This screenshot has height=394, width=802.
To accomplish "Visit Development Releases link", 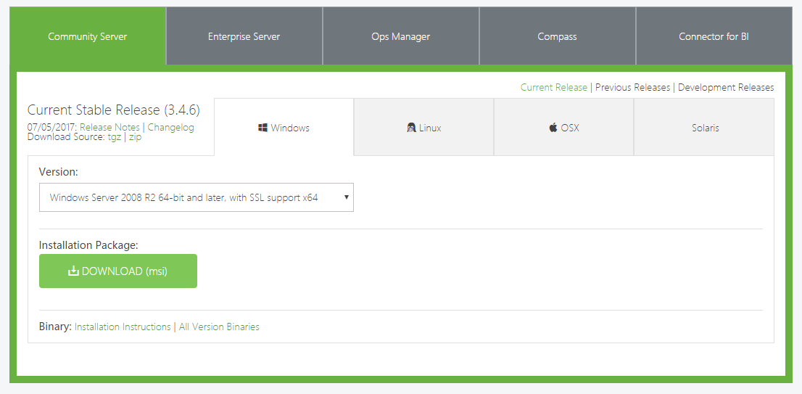I will pos(726,87).
